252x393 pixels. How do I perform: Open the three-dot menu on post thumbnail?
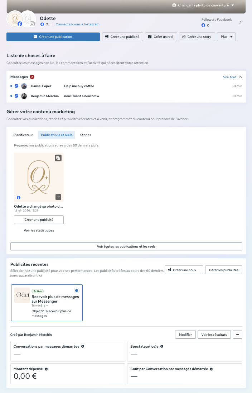pyautogui.click(x=58, y=197)
